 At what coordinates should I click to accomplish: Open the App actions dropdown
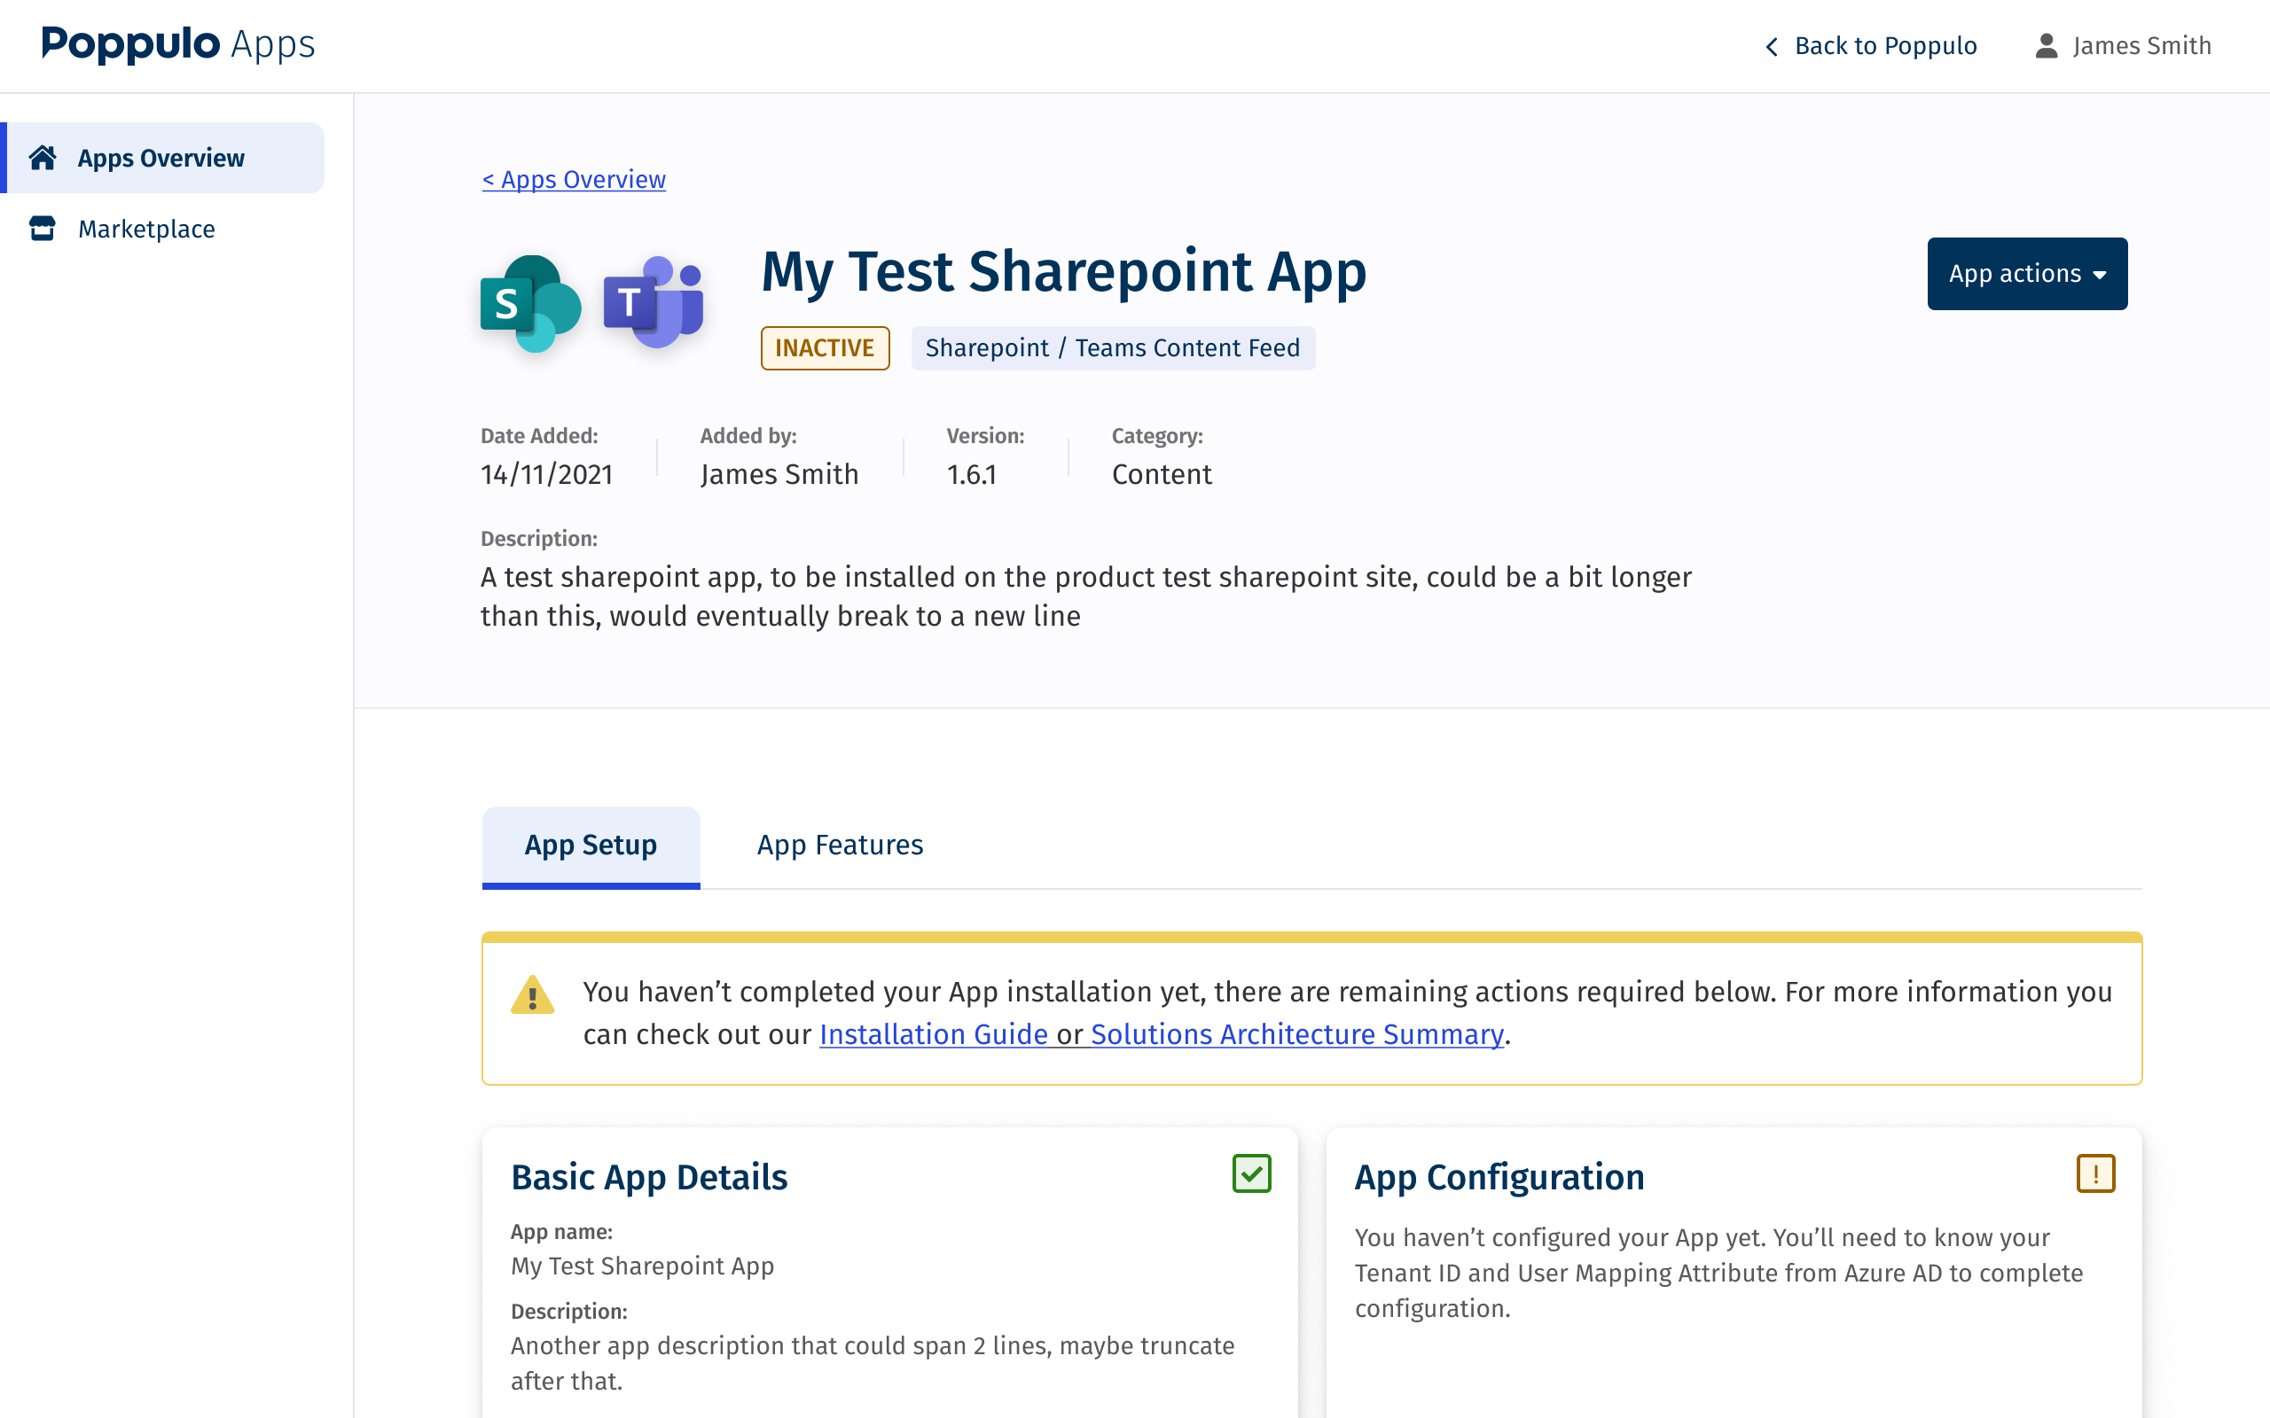point(2026,274)
